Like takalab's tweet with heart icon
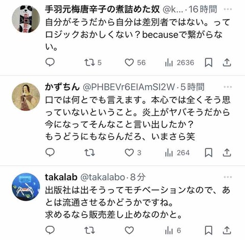Image resolution: width=245 pixels, height=240 pixels. coord(129,230)
